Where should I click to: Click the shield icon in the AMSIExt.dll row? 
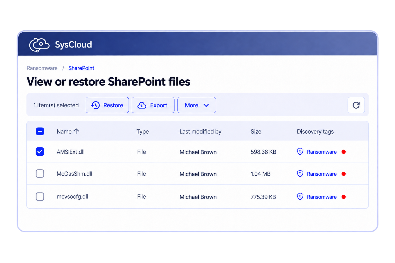click(x=300, y=152)
